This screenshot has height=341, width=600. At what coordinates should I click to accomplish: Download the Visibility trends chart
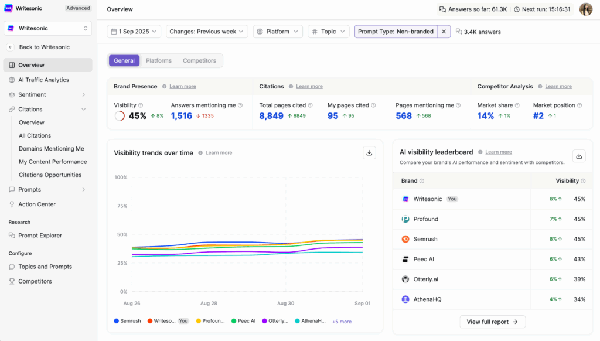click(369, 152)
